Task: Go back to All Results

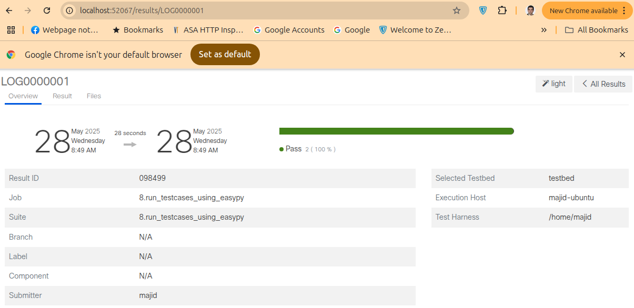Action: [x=603, y=84]
